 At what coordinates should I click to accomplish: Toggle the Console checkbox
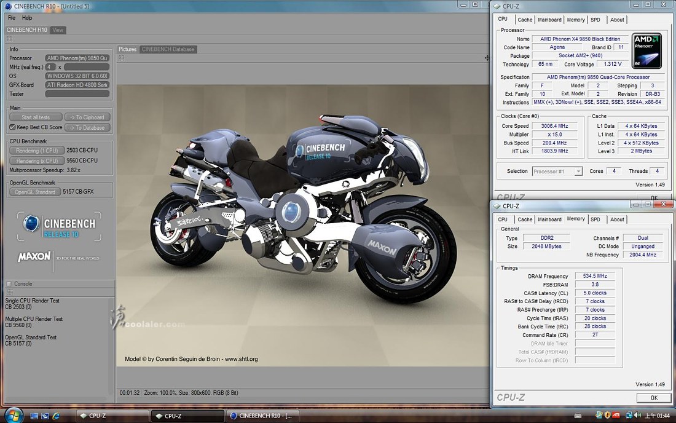point(9,283)
